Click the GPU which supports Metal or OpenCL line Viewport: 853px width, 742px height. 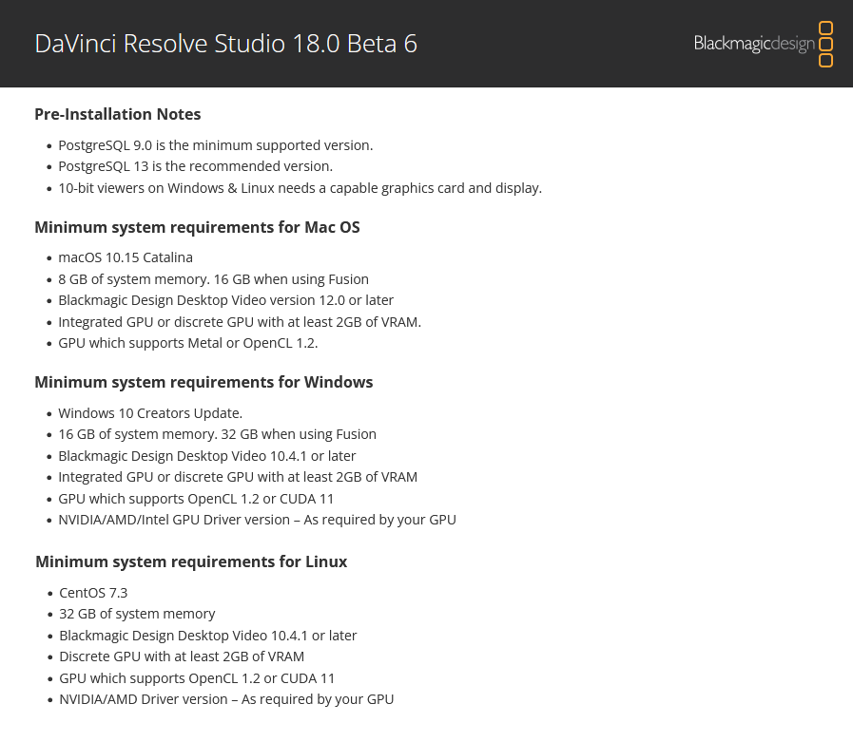point(187,344)
